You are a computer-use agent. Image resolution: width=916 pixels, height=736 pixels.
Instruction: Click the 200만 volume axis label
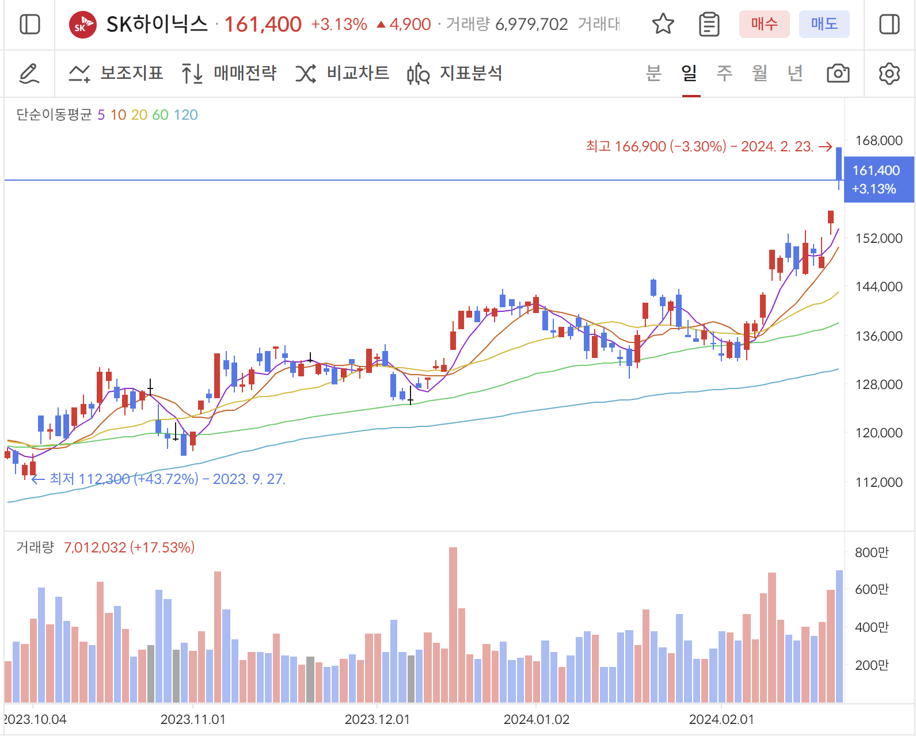(872, 665)
